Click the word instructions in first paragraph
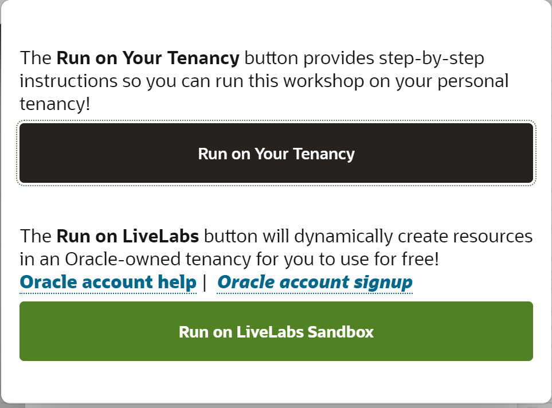552x408 pixels. coord(68,81)
